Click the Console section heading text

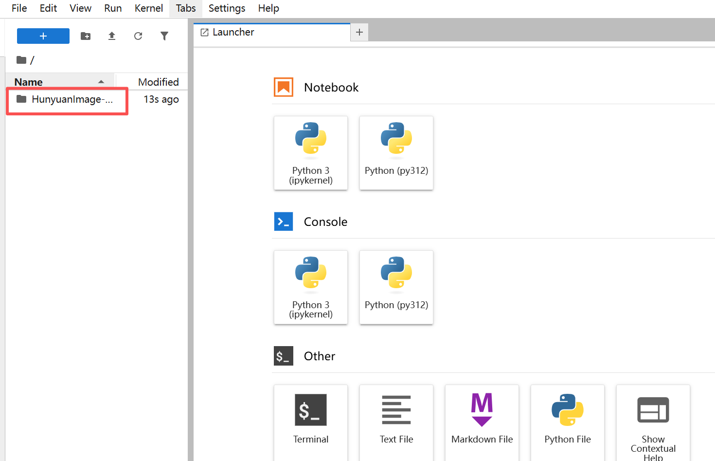(325, 222)
